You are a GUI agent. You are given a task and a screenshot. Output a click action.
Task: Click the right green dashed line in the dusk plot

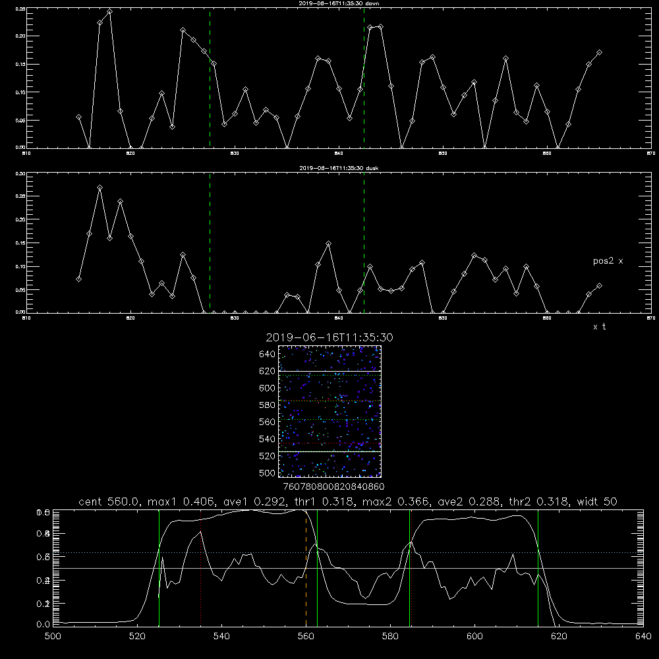(x=364, y=243)
